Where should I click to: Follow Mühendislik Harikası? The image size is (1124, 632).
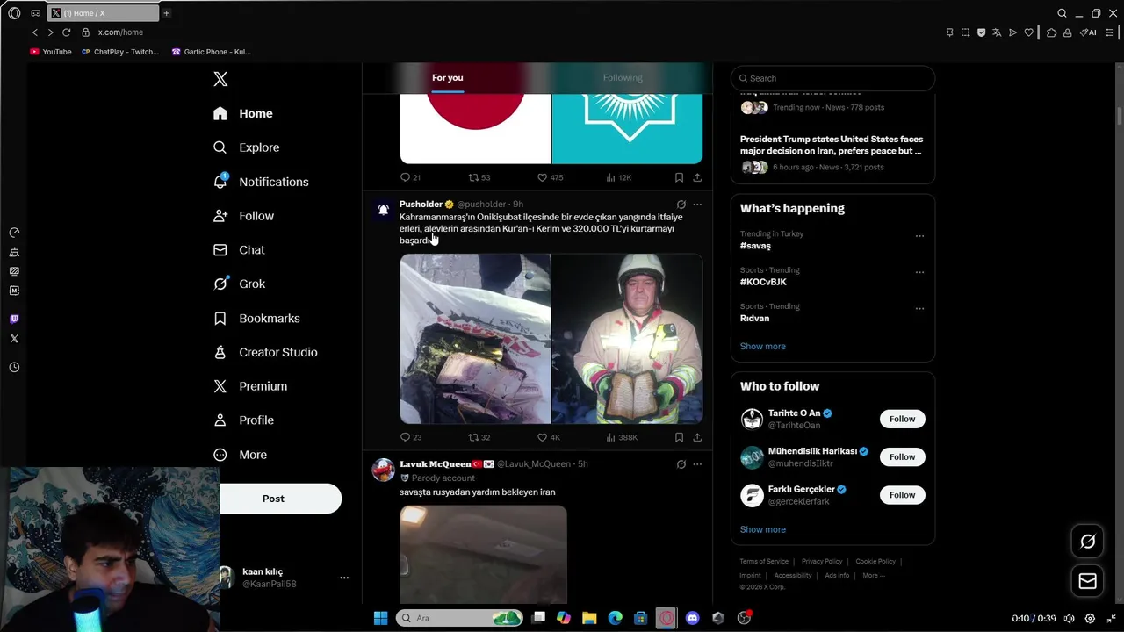click(x=902, y=457)
